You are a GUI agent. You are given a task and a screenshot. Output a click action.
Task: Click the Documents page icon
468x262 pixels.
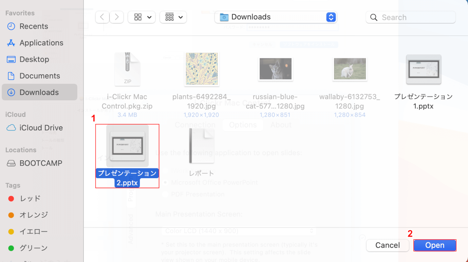pyautogui.click(x=11, y=76)
